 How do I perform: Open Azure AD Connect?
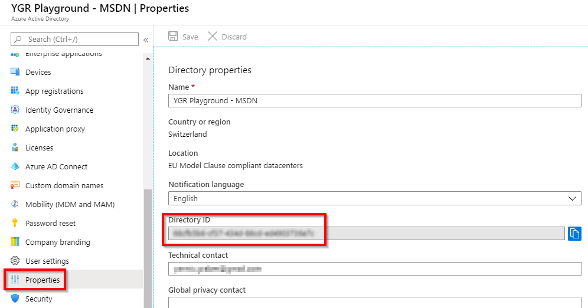click(x=56, y=167)
